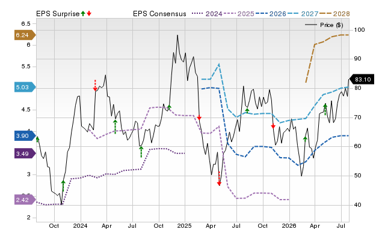Select the red EPS surprise arrow near February 2025
Screen dimensions: 385x229
pyautogui.click(x=199, y=117)
